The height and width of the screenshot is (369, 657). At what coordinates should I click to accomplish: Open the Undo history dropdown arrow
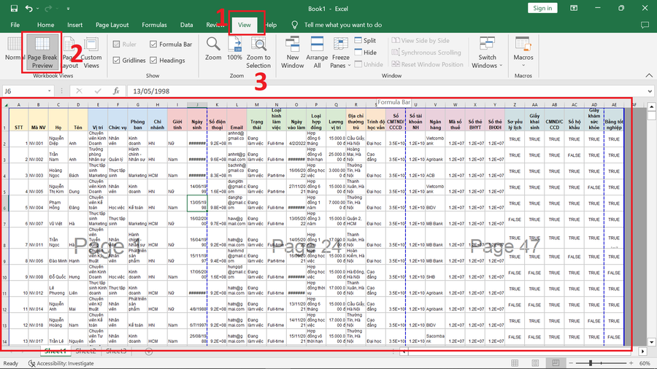click(38, 8)
